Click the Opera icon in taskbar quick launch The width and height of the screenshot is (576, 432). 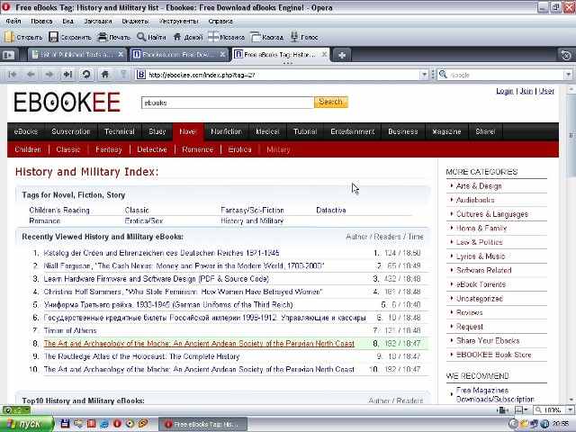pyautogui.click(x=117, y=424)
